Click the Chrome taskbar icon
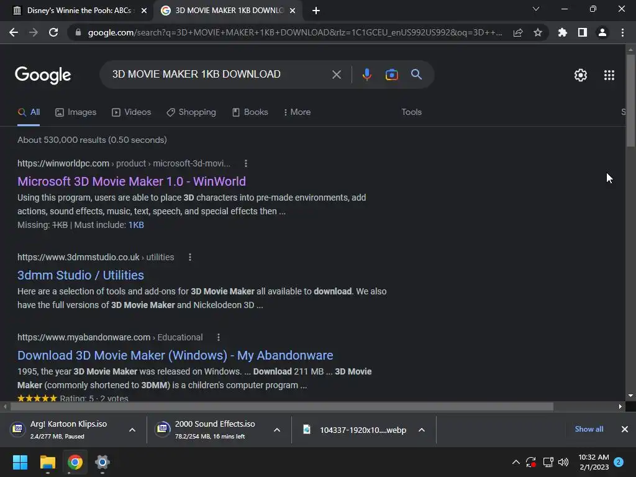Image resolution: width=636 pixels, height=477 pixels. tap(75, 462)
